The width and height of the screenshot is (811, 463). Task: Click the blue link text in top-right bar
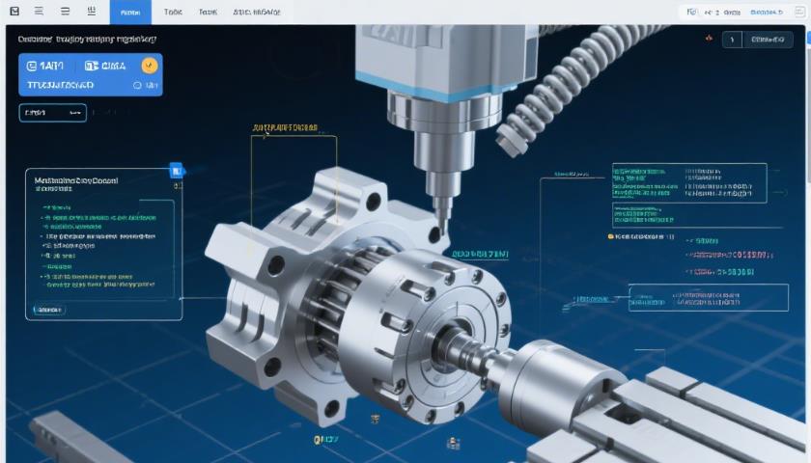click(767, 12)
